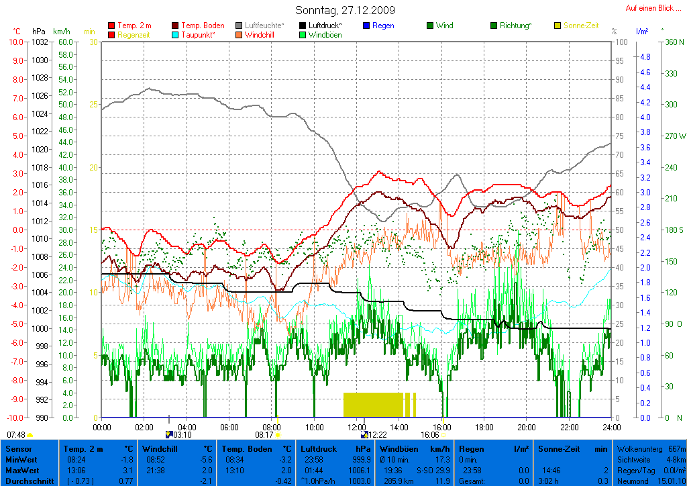The width and height of the screenshot is (687, 486).
Task: Click the cyan Taupunkt legend square
Action: [x=176, y=35]
